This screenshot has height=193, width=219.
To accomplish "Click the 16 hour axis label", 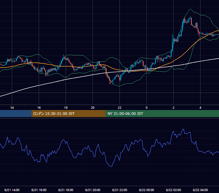I will click(39, 108).
